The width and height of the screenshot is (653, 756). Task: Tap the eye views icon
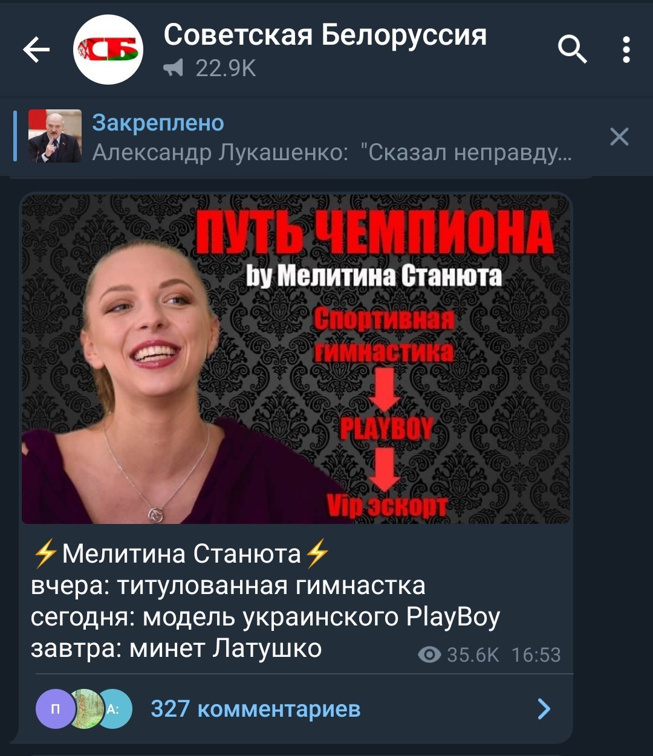tap(429, 654)
